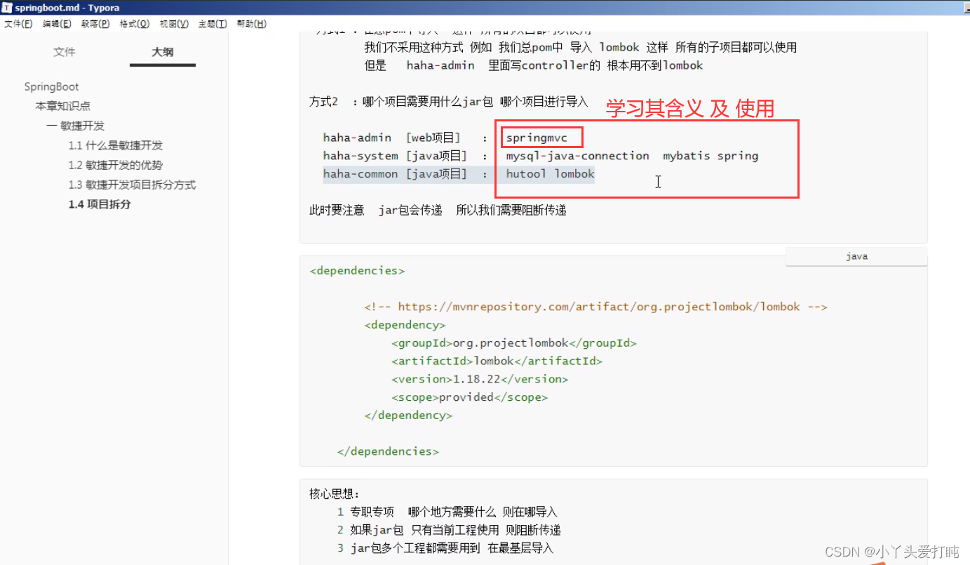Go to 一 敏捷开发 outline entry
The height and width of the screenshot is (565, 970).
pos(76,126)
